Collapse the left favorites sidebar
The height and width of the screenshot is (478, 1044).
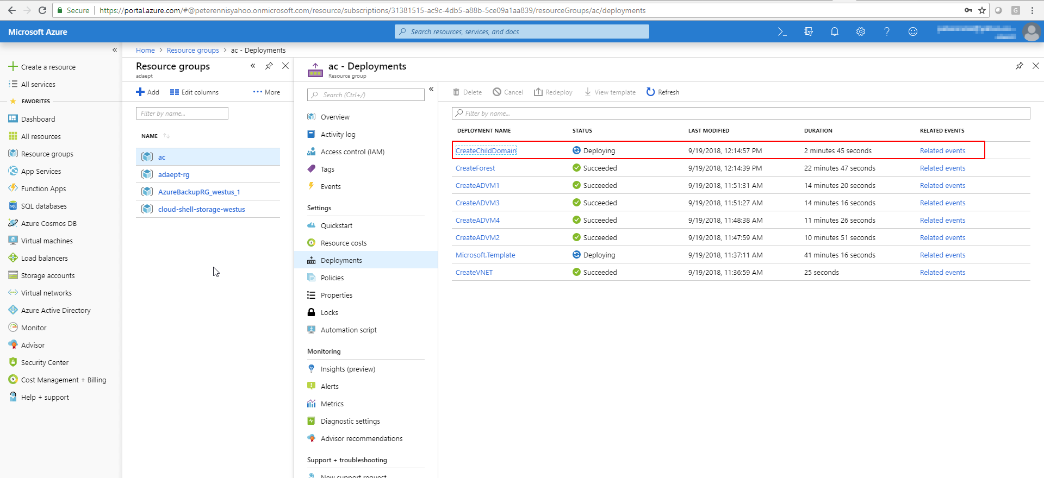point(115,50)
